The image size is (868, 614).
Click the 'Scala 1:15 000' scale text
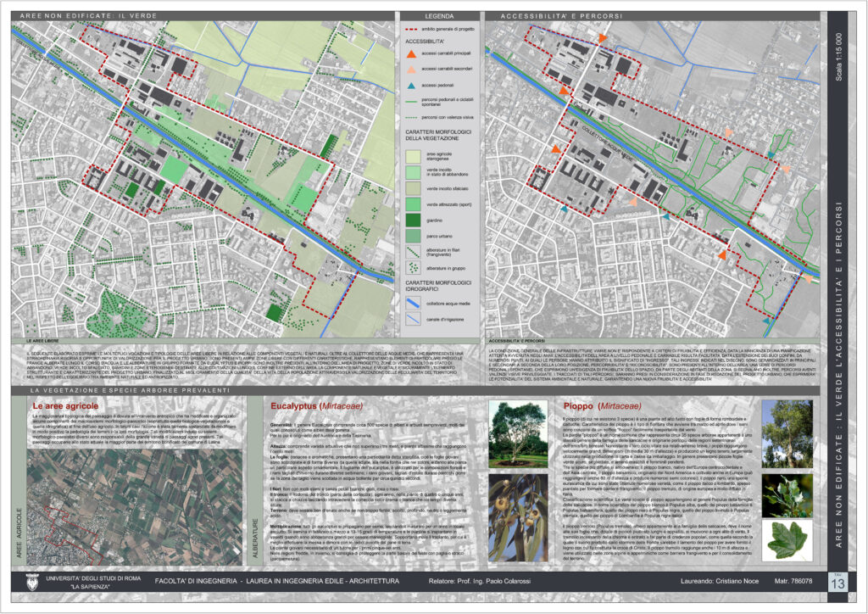pyautogui.click(x=839, y=57)
